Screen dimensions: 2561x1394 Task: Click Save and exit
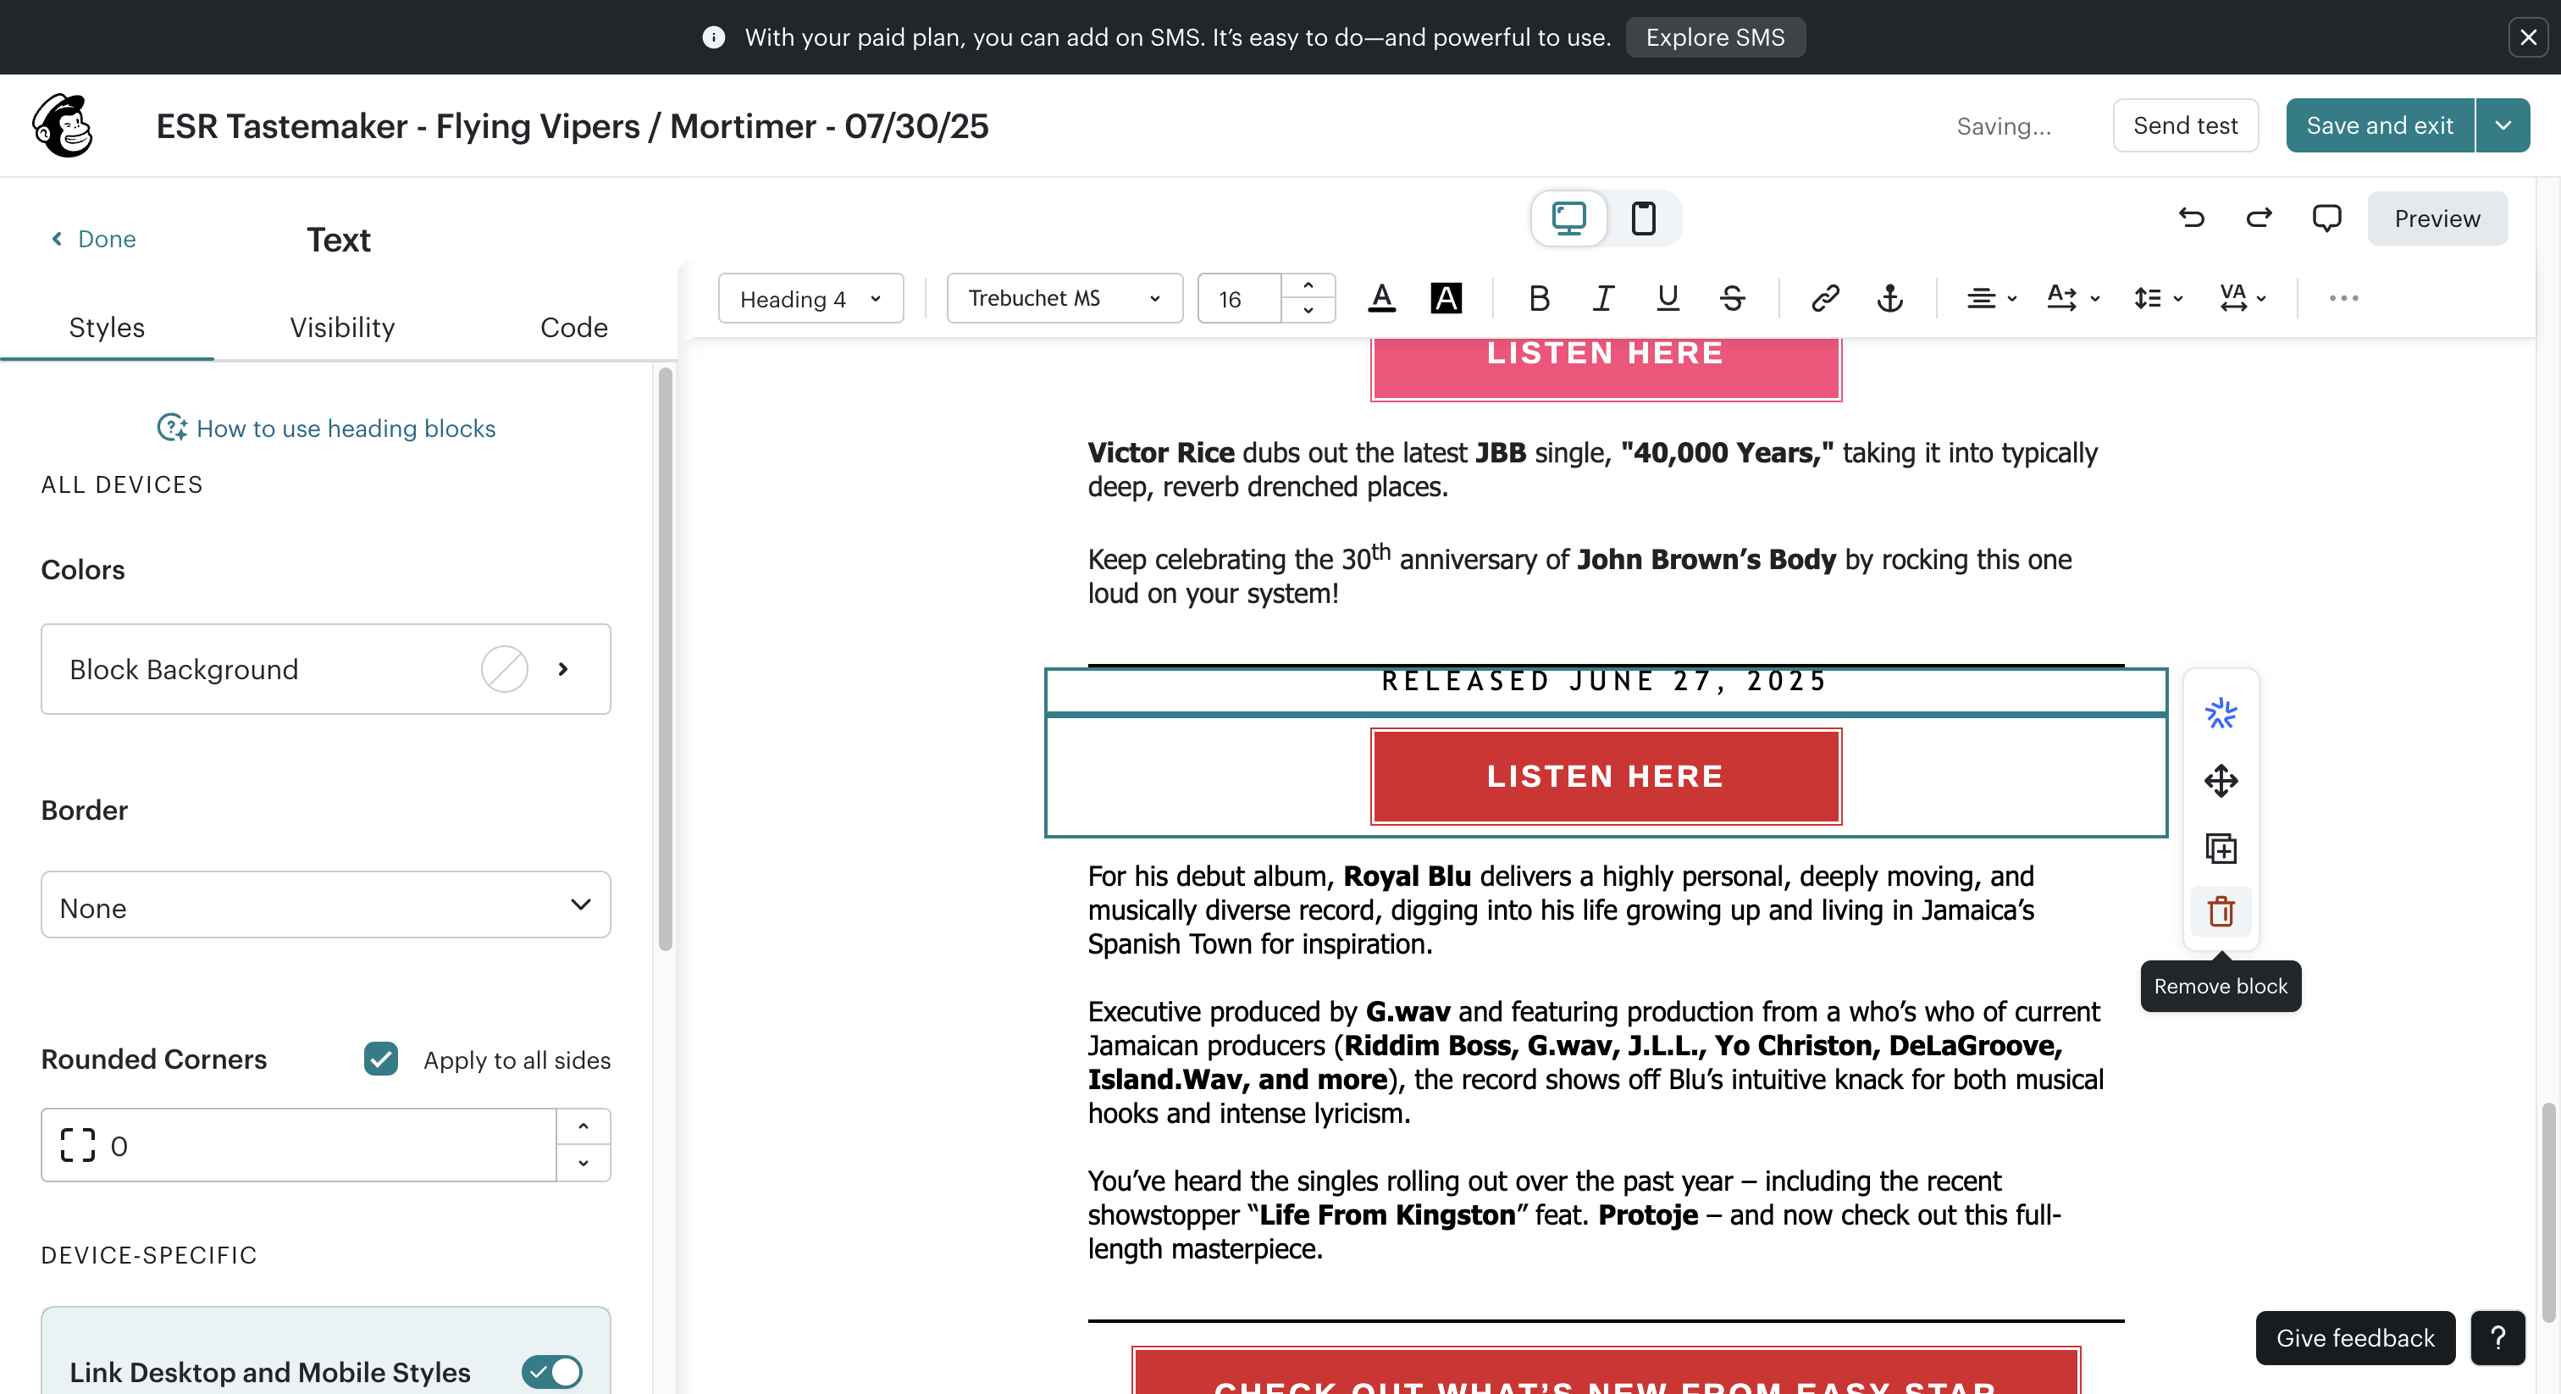tap(2380, 125)
